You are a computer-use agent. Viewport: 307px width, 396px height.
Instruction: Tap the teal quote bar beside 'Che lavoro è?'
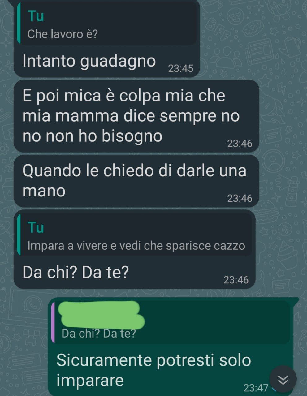coord(18,24)
